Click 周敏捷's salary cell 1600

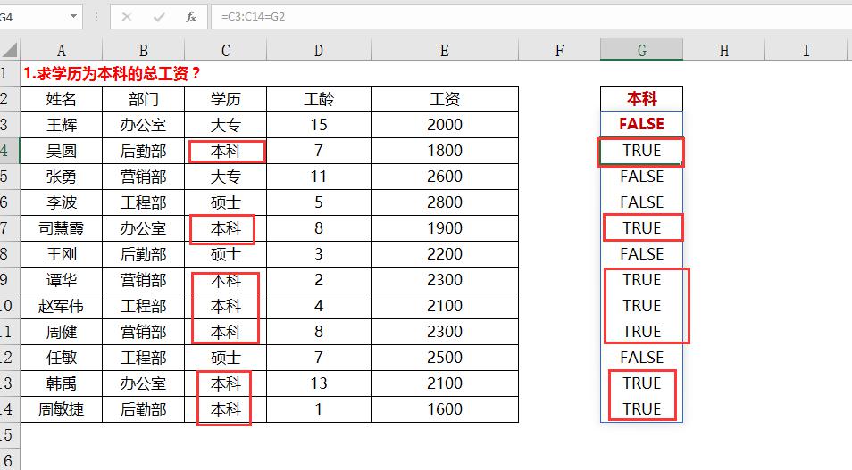pyautogui.click(x=445, y=409)
